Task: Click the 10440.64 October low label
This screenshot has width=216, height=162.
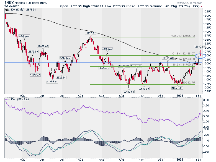Action: click(129, 92)
